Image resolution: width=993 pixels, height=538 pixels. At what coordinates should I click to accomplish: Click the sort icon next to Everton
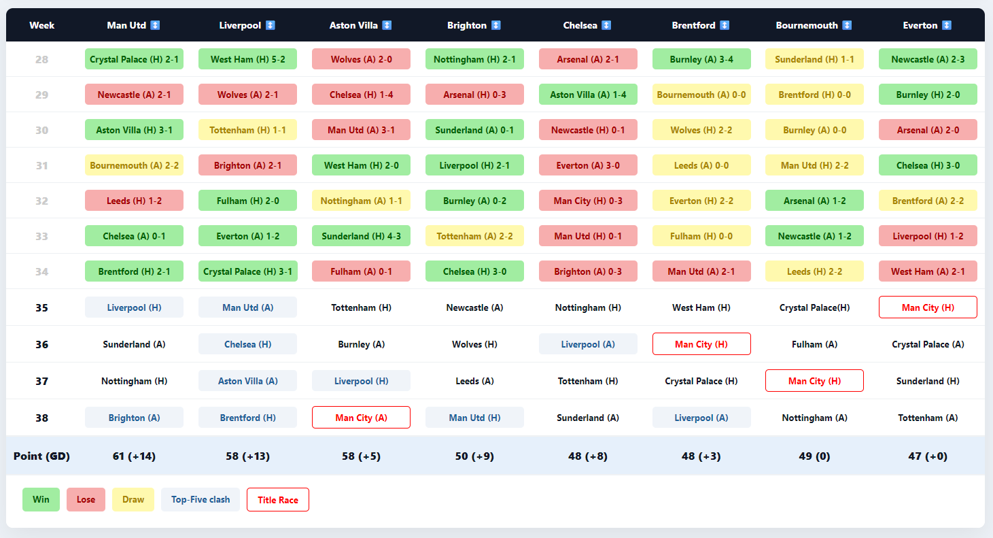pos(947,25)
